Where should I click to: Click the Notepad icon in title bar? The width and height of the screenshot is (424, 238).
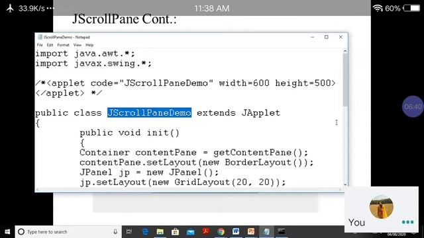(x=40, y=37)
